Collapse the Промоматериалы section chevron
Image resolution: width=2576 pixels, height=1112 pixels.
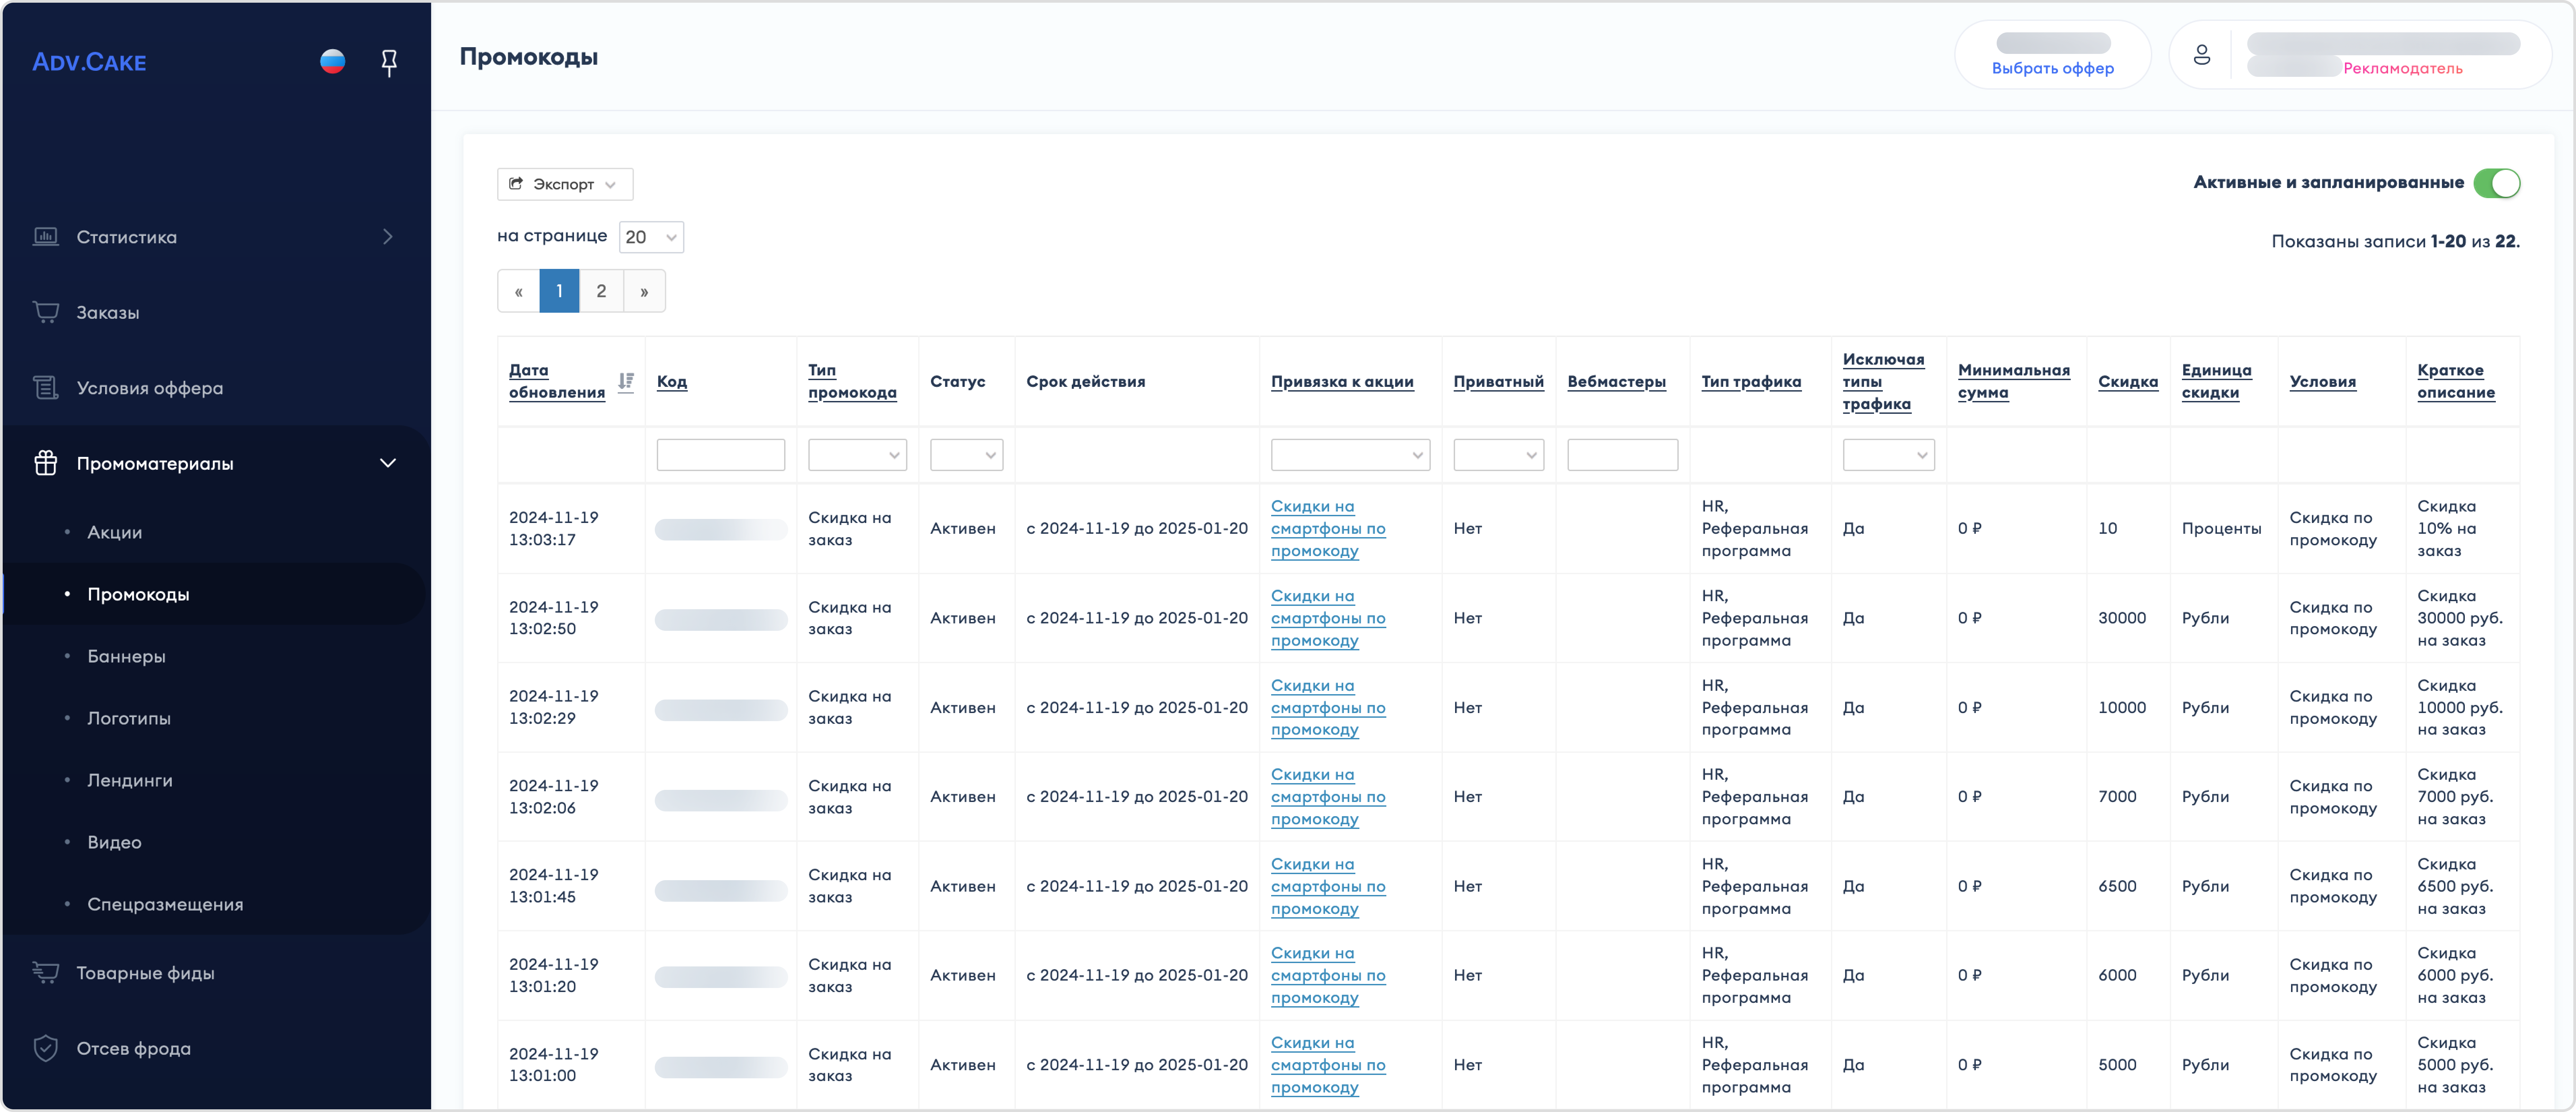pos(388,463)
